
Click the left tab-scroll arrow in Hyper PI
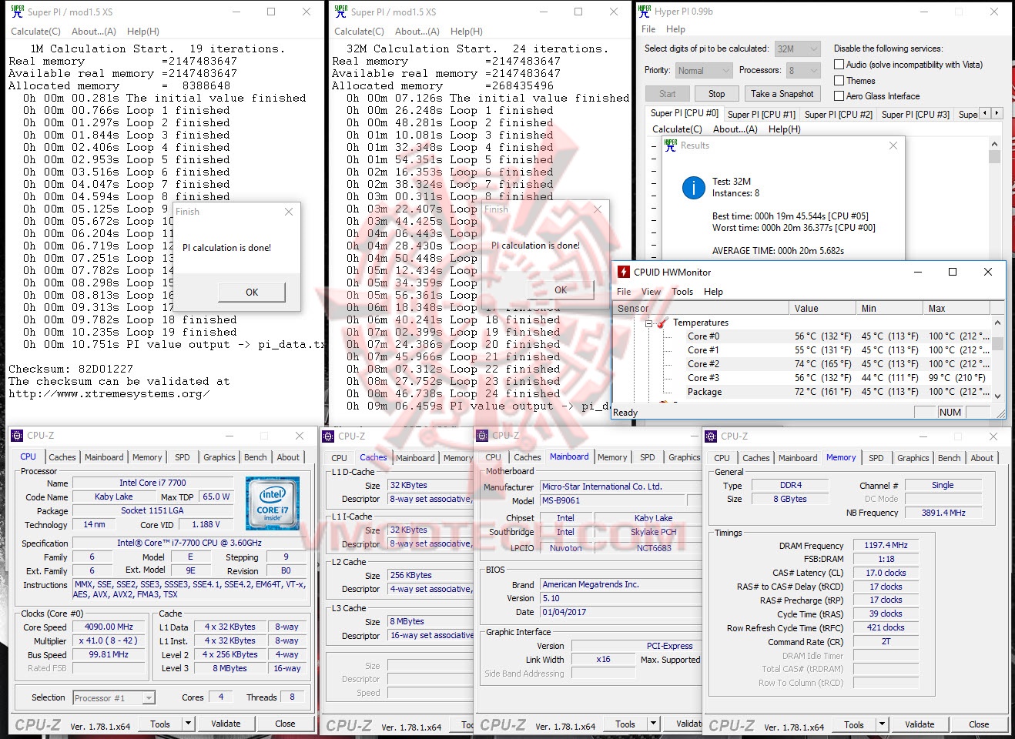986,113
